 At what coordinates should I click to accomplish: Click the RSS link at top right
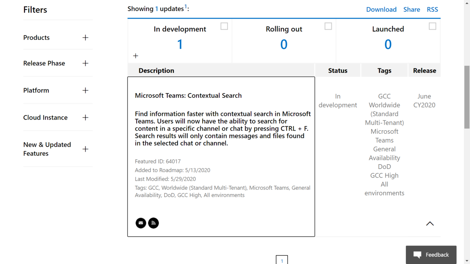pyautogui.click(x=432, y=9)
